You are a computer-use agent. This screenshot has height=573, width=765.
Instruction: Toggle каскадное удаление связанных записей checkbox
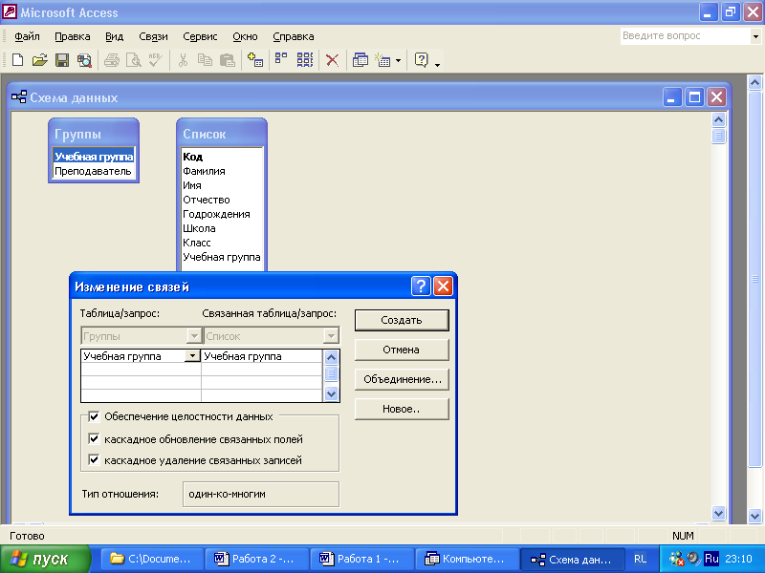[94, 459]
